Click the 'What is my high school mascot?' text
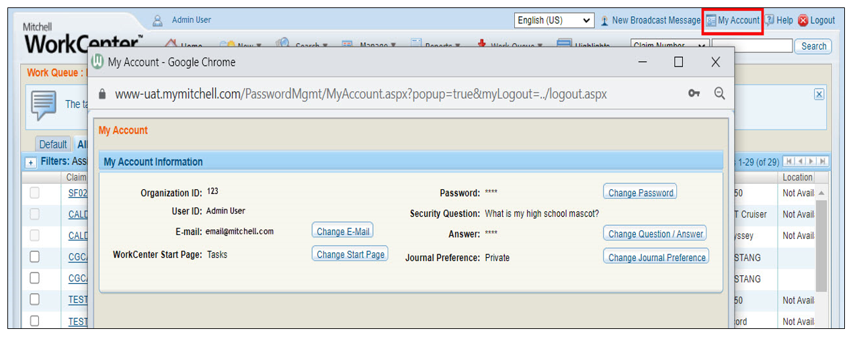This screenshot has width=853, height=337. (542, 213)
